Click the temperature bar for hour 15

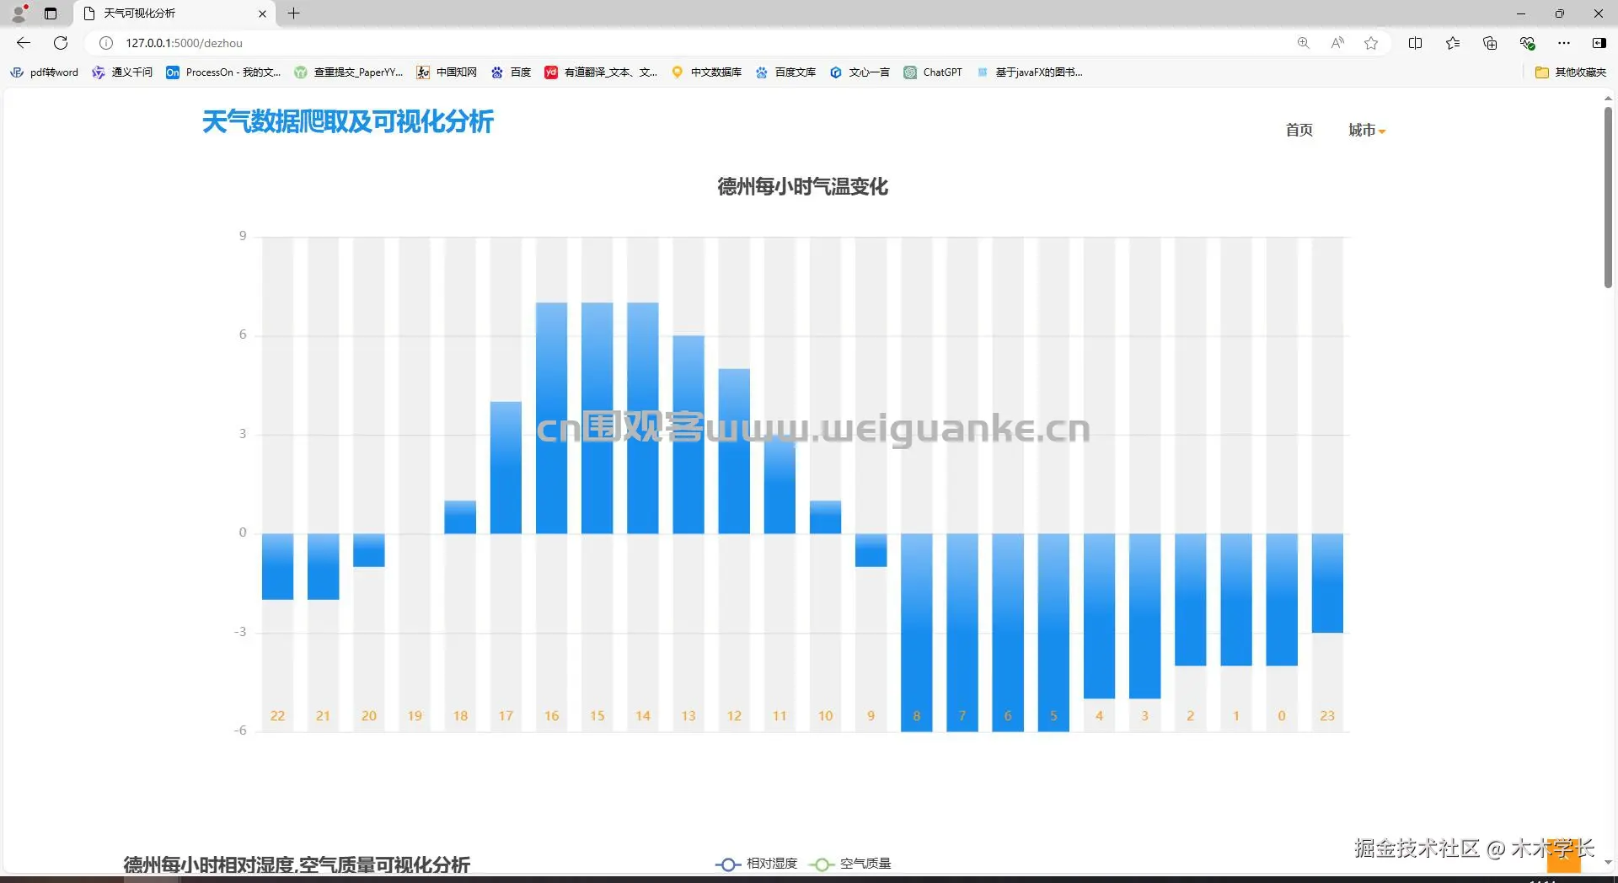pos(597,418)
